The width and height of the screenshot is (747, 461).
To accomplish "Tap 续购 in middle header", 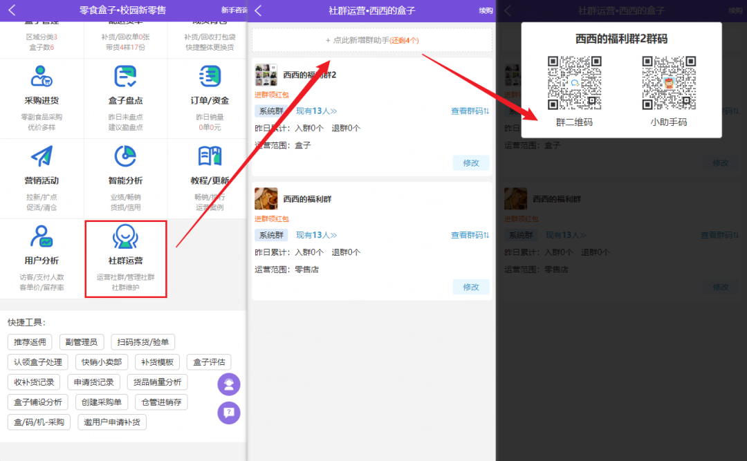I will [486, 10].
